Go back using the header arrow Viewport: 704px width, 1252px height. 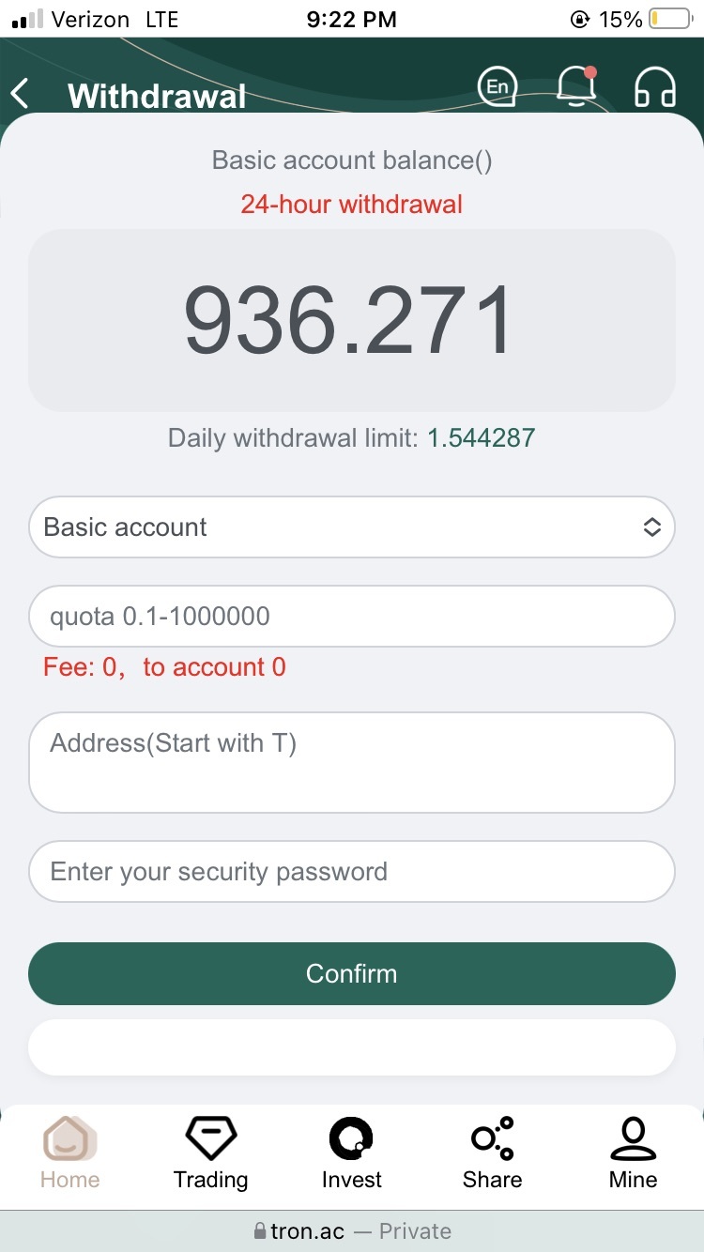(20, 94)
